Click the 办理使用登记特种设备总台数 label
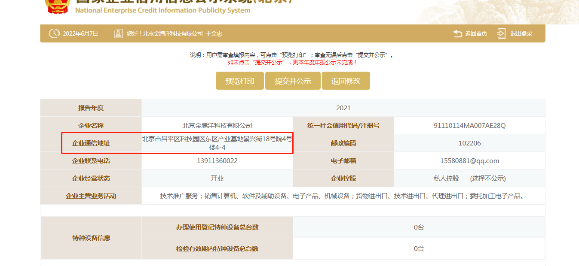Image resolution: width=579 pixels, height=266 pixels. point(217,227)
